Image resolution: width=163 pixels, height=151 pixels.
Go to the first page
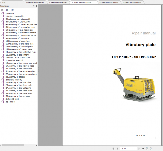point(114,149)
